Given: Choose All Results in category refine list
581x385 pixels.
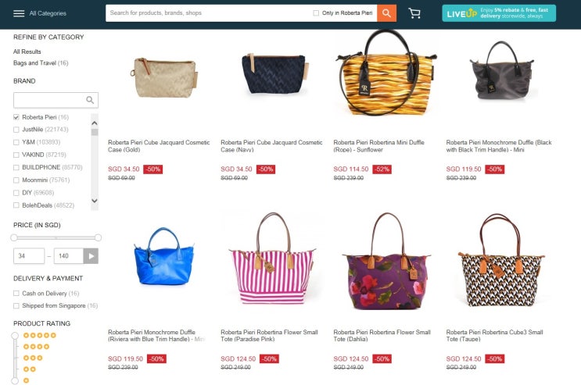Looking at the screenshot, I should coord(27,52).
